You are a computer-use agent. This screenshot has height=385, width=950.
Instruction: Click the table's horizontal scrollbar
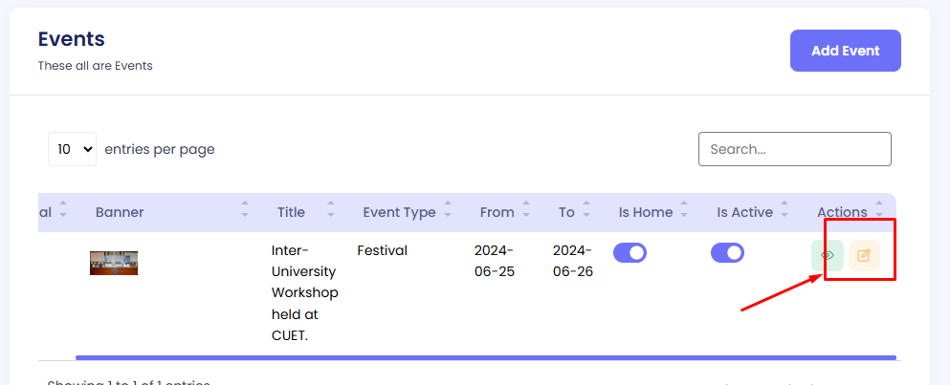pos(485,358)
